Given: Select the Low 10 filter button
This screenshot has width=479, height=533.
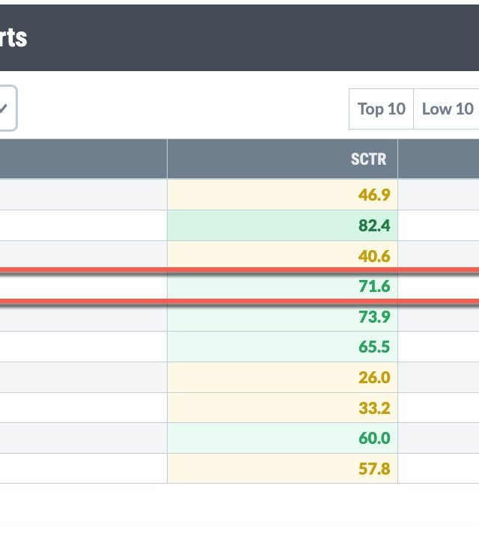Looking at the screenshot, I should (448, 109).
